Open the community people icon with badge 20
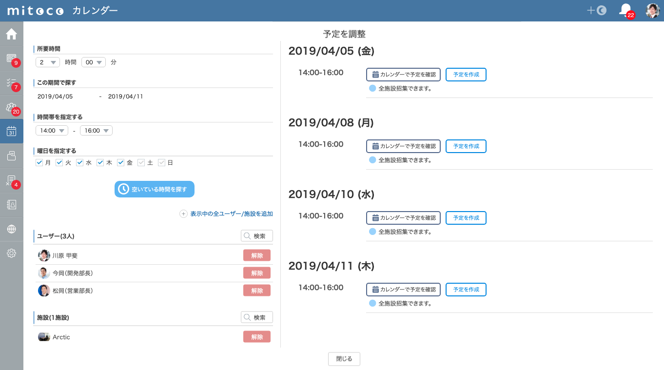Image resolution: width=664 pixels, height=370 pixels. click(x=11, y=107)
